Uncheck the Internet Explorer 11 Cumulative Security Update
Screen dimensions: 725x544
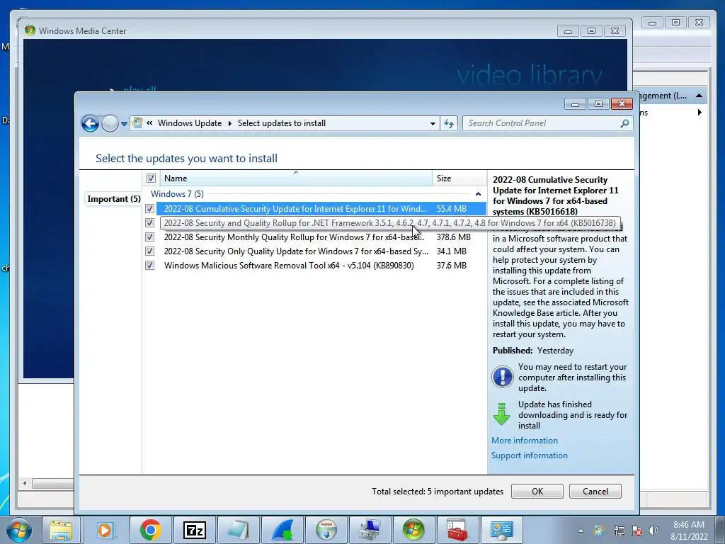coord(149,209)
